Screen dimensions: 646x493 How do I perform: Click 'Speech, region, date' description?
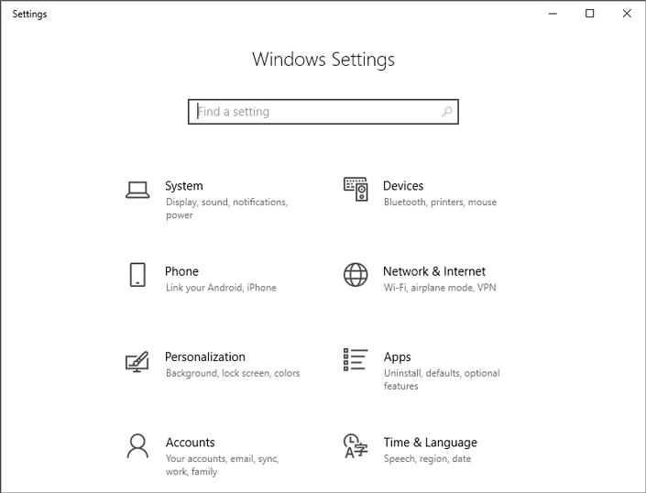tap(427, 459)
